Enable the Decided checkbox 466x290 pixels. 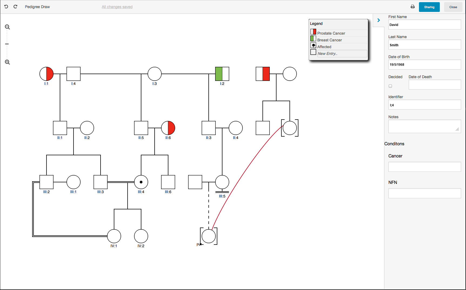pyautogui.click(x=390, y=86)
